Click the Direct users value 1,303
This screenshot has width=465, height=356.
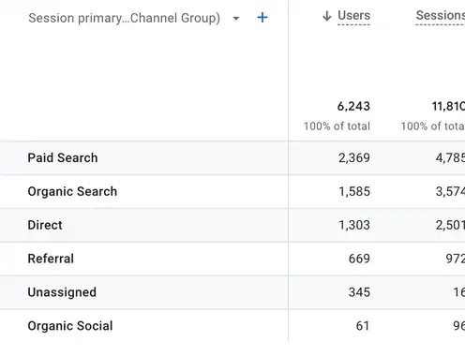(x=354, y=225)
